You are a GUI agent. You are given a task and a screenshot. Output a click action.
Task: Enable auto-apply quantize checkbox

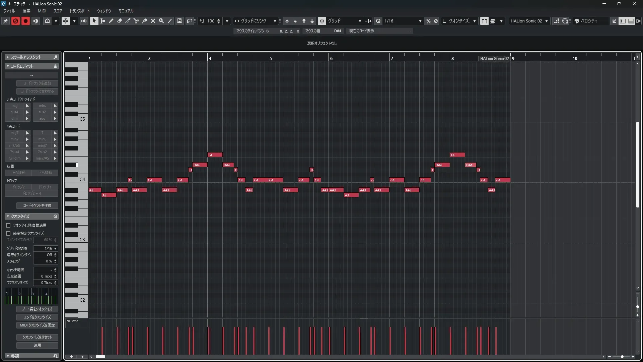click(x=8, y=226)
